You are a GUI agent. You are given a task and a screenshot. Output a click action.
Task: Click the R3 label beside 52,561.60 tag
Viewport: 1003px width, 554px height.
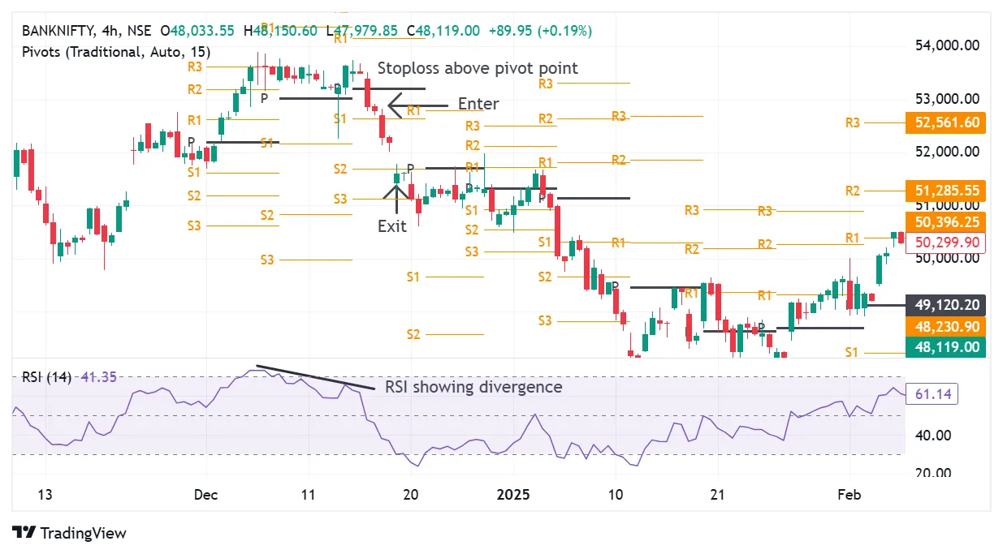pos(852,123)
